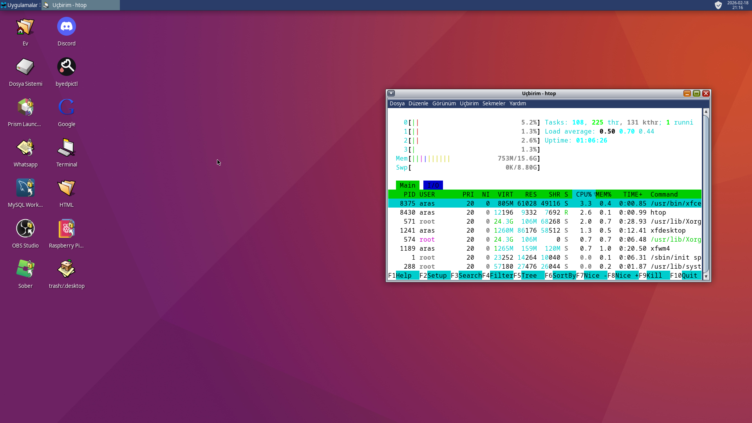Open the Uygulamalar applications menu

pyautogui.click(x=20, y=5)
